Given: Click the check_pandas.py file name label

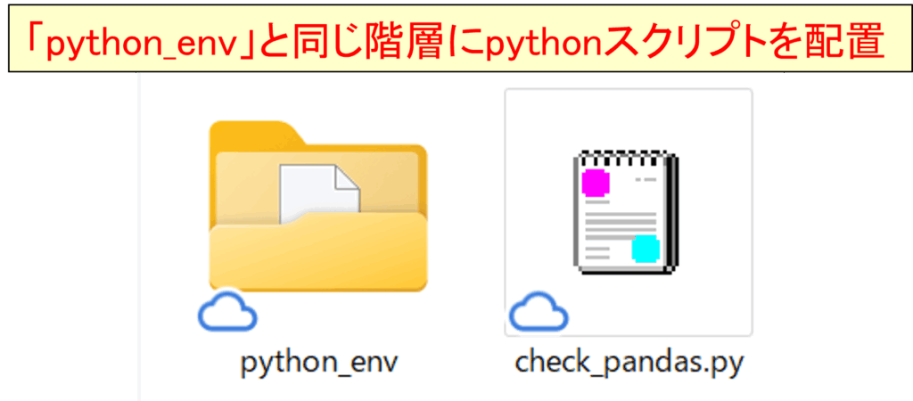Looking at the screenshot, I should coord(629,364).
